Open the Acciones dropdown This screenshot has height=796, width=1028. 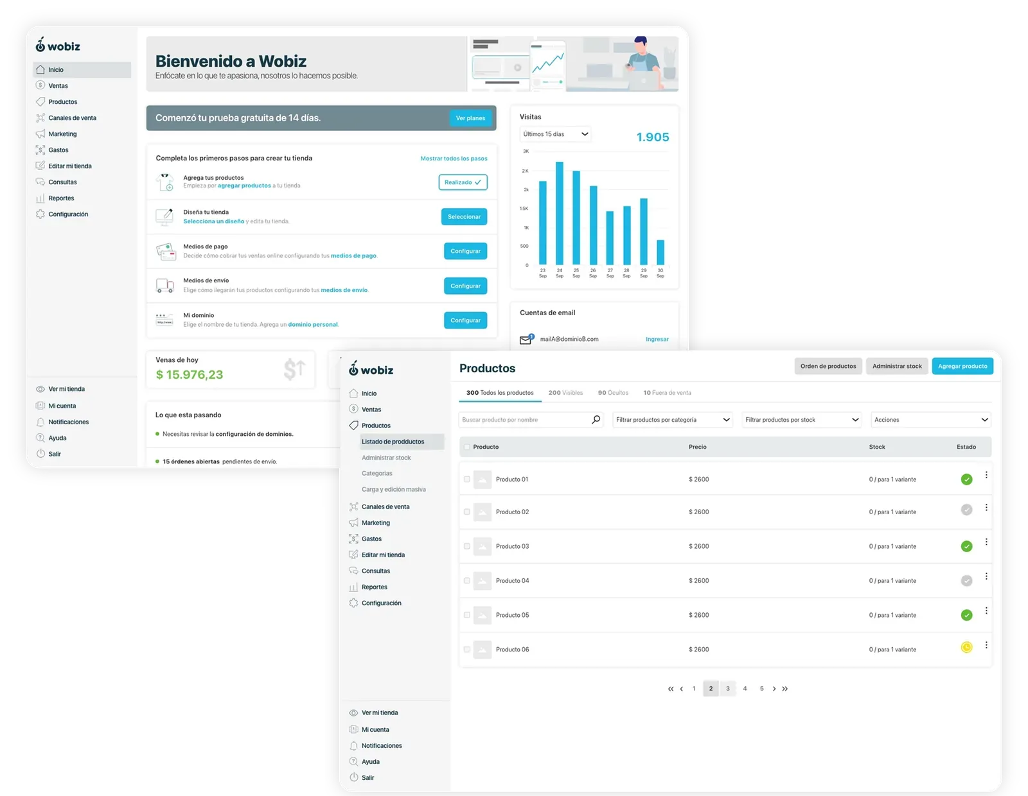[x=931, y=420]
